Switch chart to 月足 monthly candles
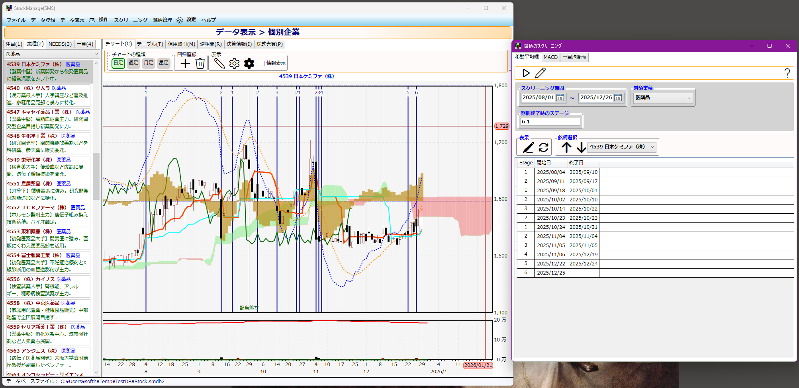The image size is (799, 388). point(149,63)
